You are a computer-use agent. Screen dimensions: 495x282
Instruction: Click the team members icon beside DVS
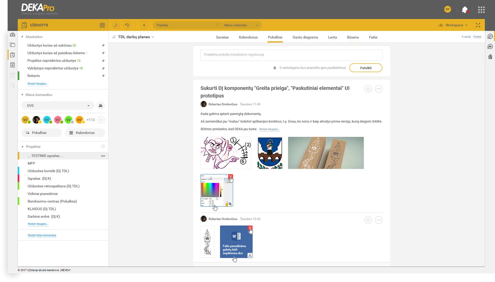(101, 106)
